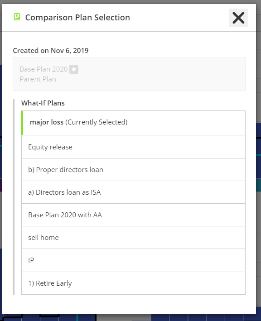This screenshot has height=321, width=261.
Task: Select the currently selected major loss plan
Action: pyautogui.click(x=133, y=123)
